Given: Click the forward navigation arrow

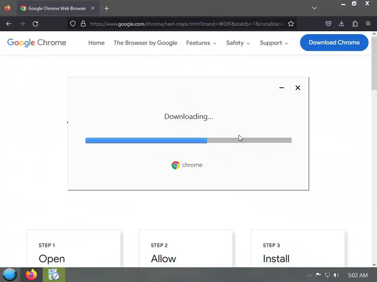Looking at the screenshot, I should pos(22,24).
